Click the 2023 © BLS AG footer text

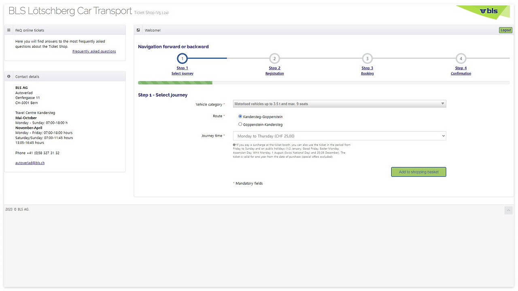[x=17, y=209]
